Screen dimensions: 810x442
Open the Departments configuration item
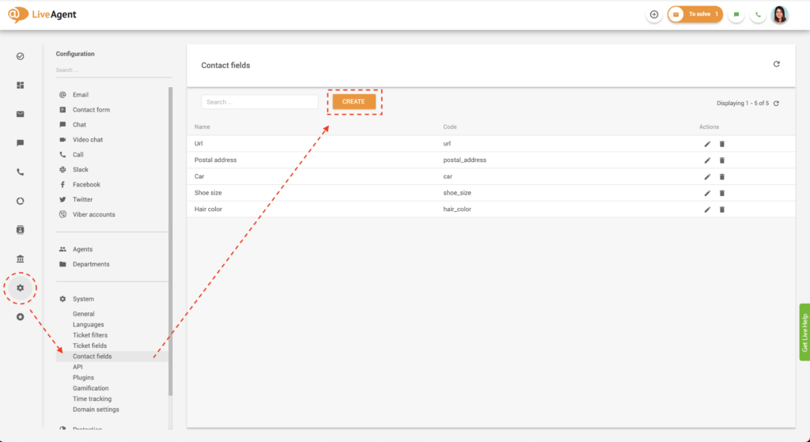tap(91, 264)
